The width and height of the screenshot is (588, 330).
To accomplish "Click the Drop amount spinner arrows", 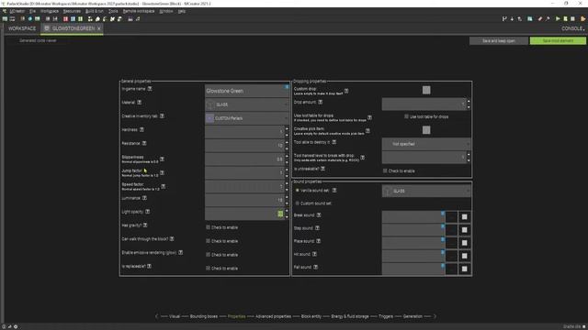I will pos(469,104).
